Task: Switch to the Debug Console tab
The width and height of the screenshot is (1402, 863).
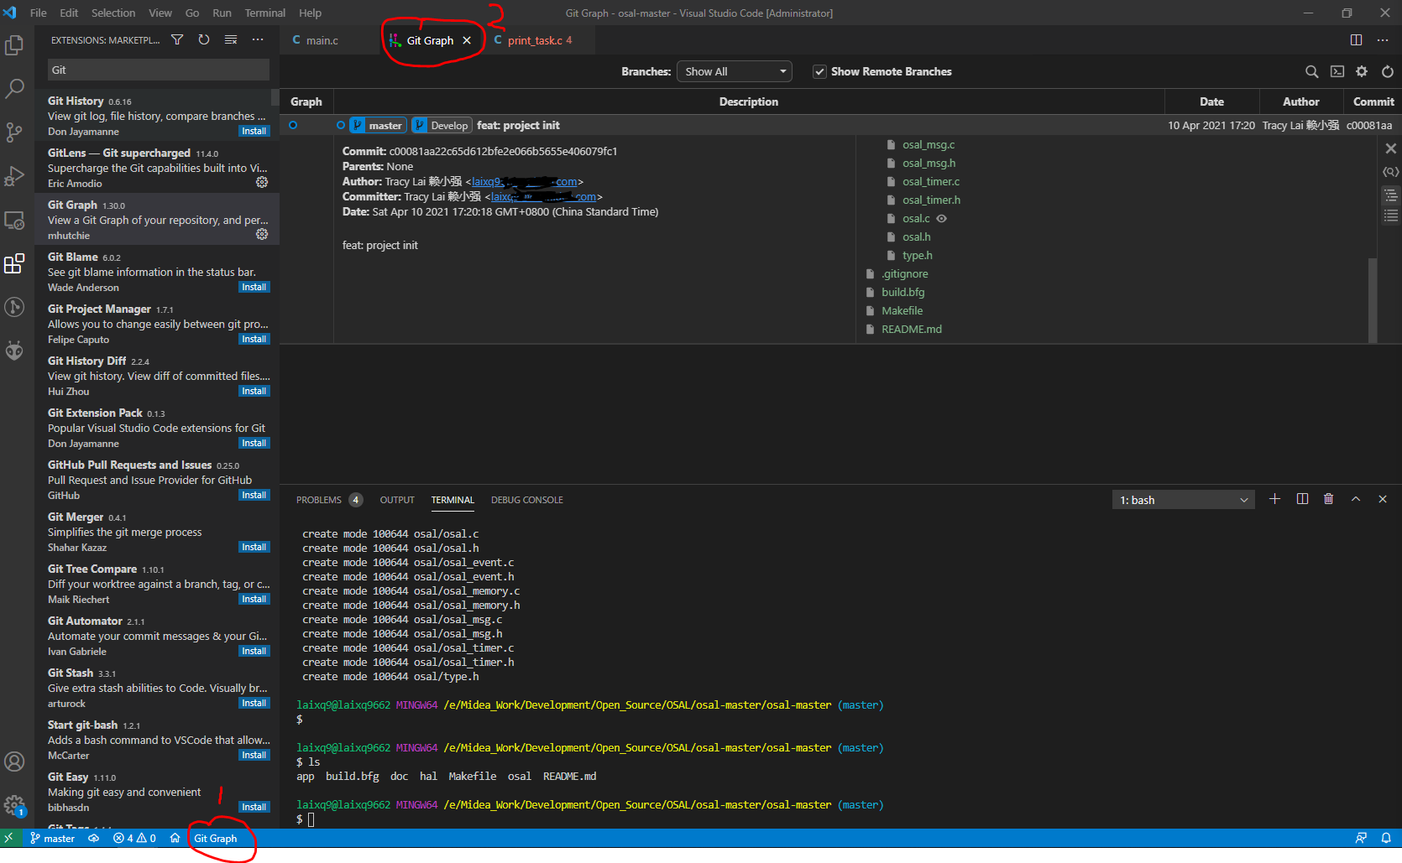Action: (x=527, y=500)
